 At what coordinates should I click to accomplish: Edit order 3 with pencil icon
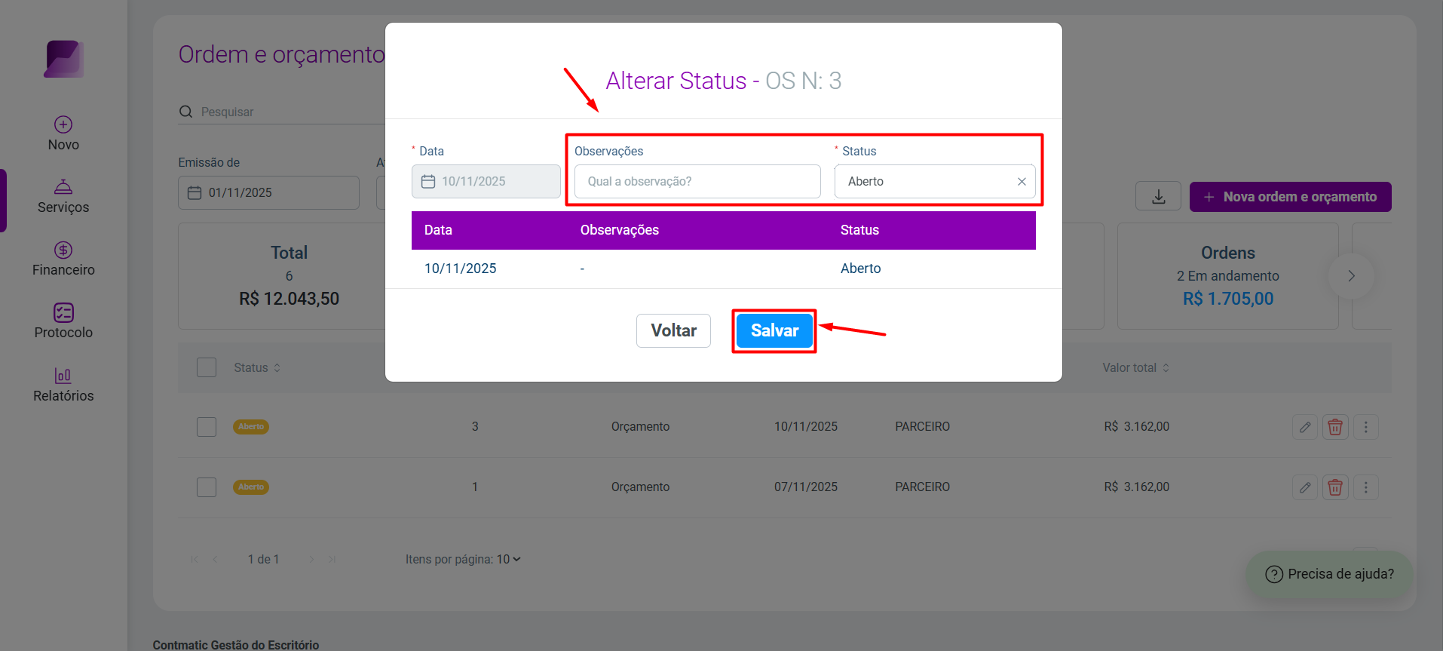click(1305, 427)
